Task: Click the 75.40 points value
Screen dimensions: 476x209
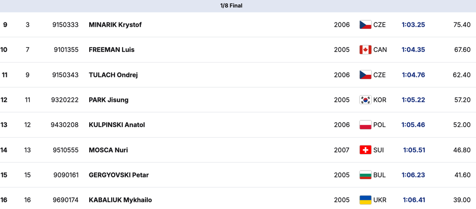Action: pos(462,25)
